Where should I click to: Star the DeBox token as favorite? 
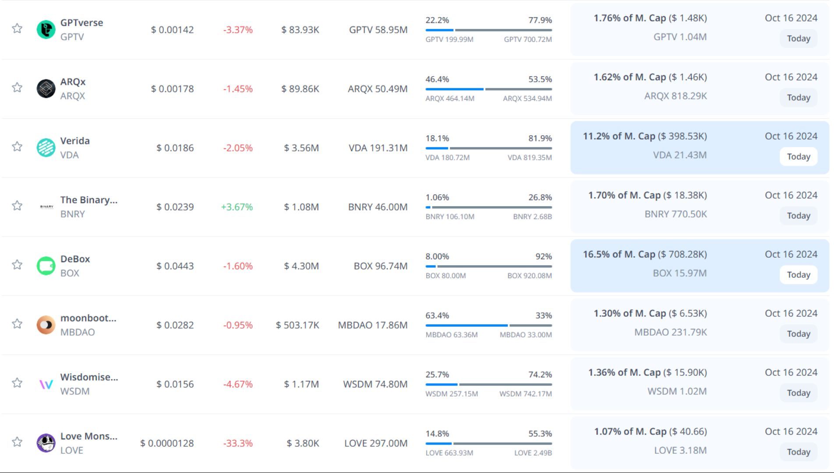(x=17, y=265)
